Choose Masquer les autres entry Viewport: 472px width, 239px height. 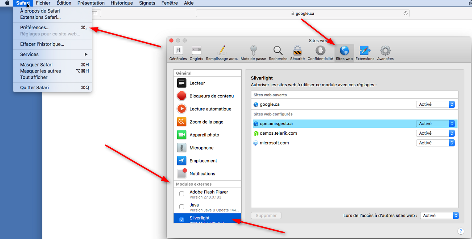pyautogui.click(x=53, y=71)
